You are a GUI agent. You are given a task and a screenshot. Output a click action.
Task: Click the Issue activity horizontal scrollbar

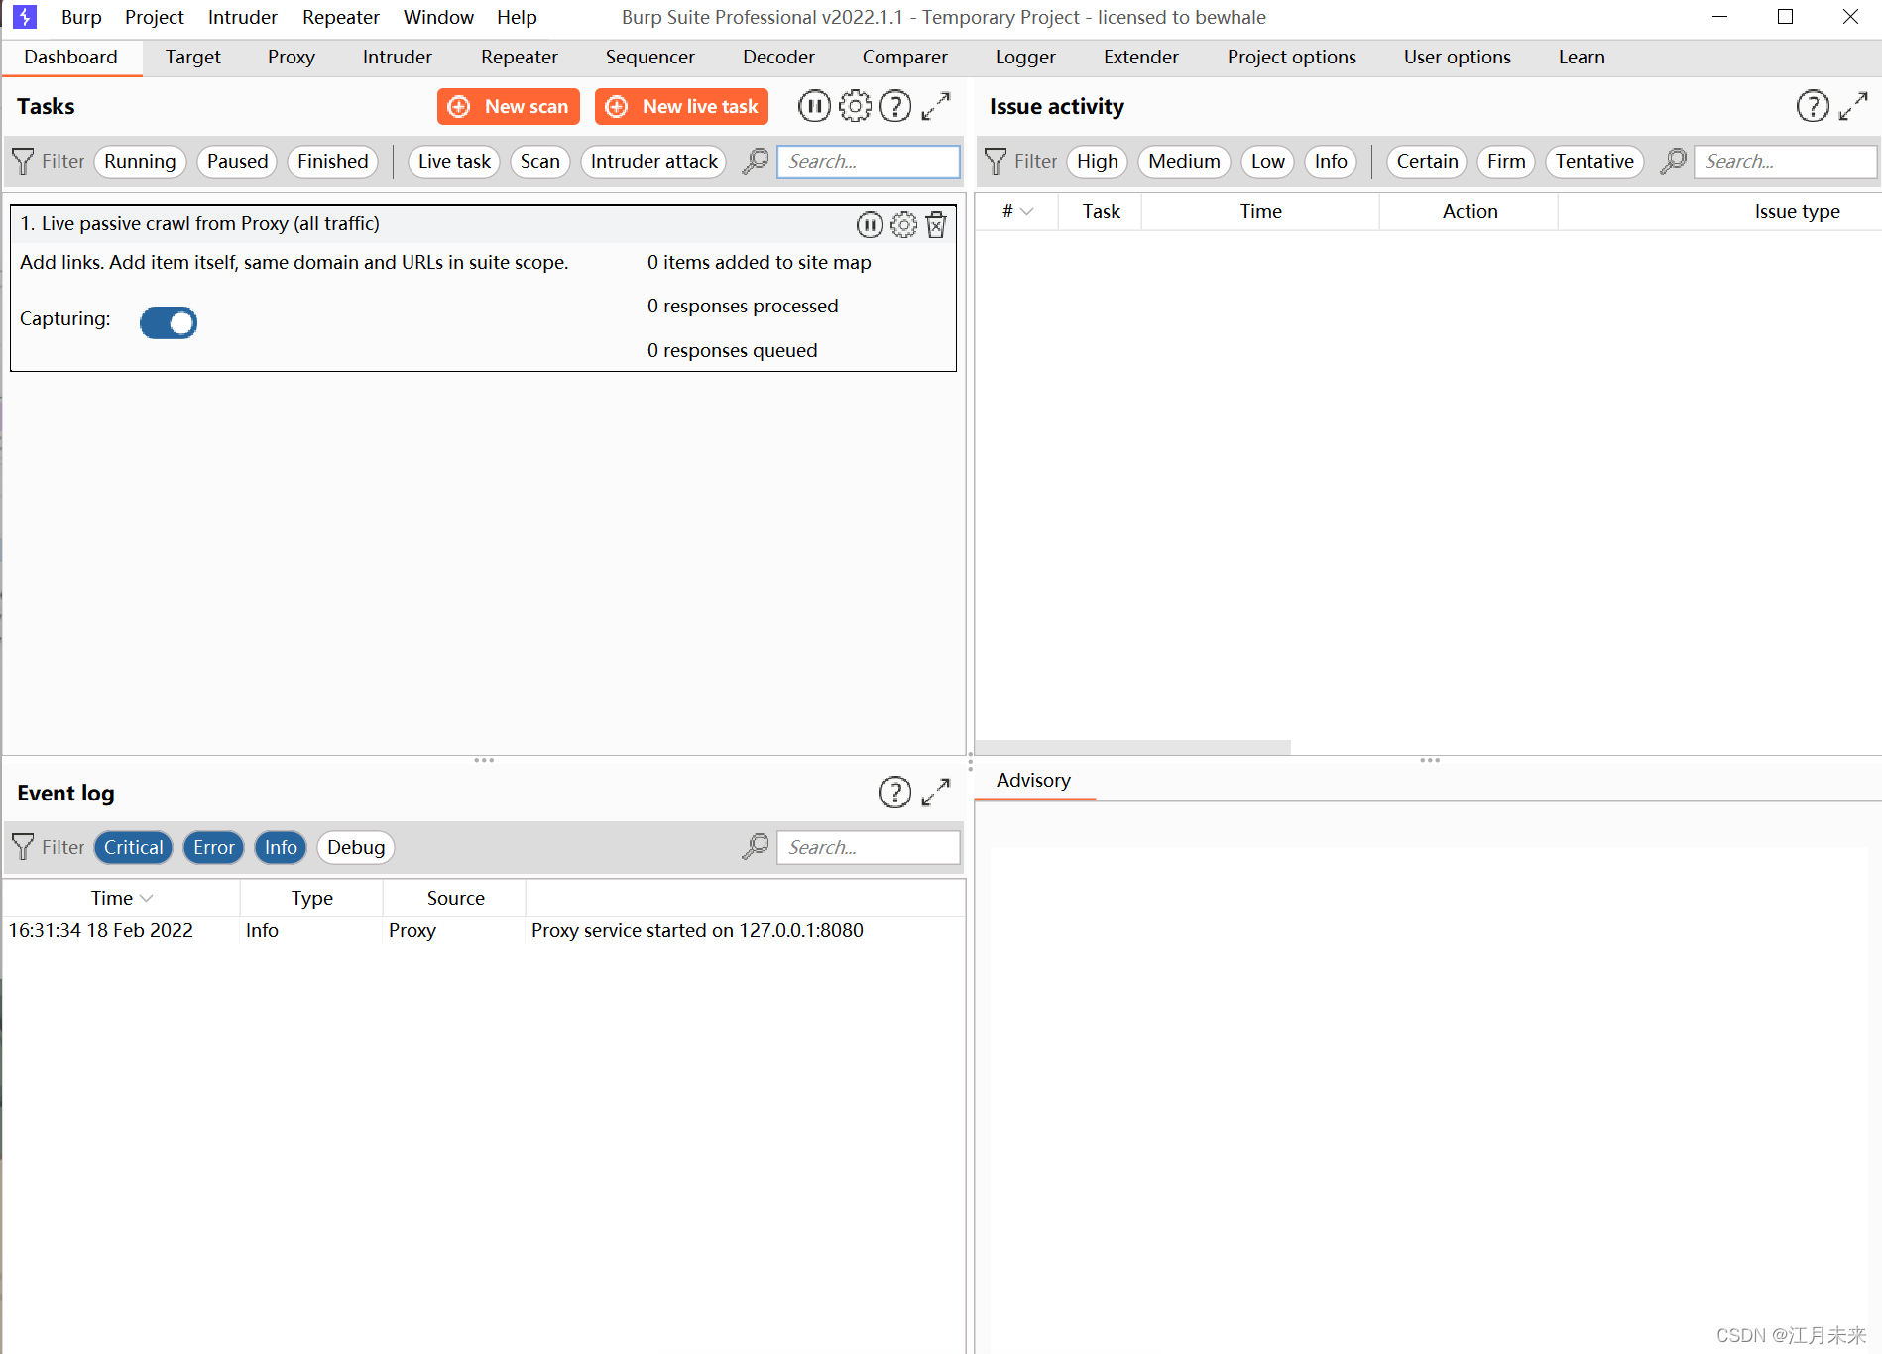tap(1132, 747)
